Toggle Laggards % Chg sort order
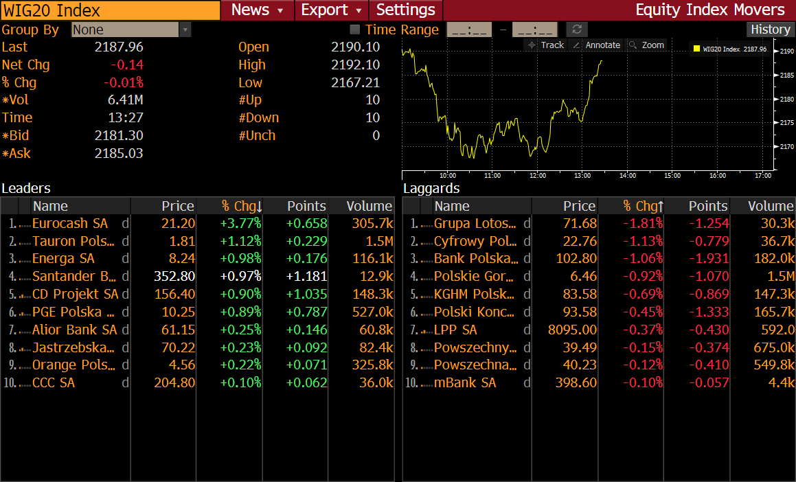Viewport: 796px width, 482px height. click(x=643, y=206)
